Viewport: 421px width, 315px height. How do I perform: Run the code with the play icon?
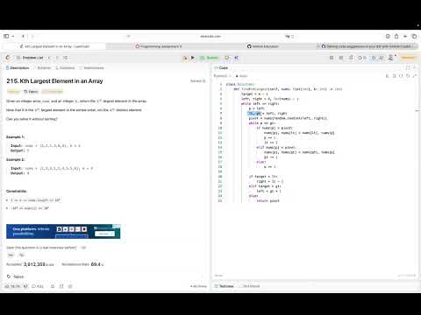point(193,58)
